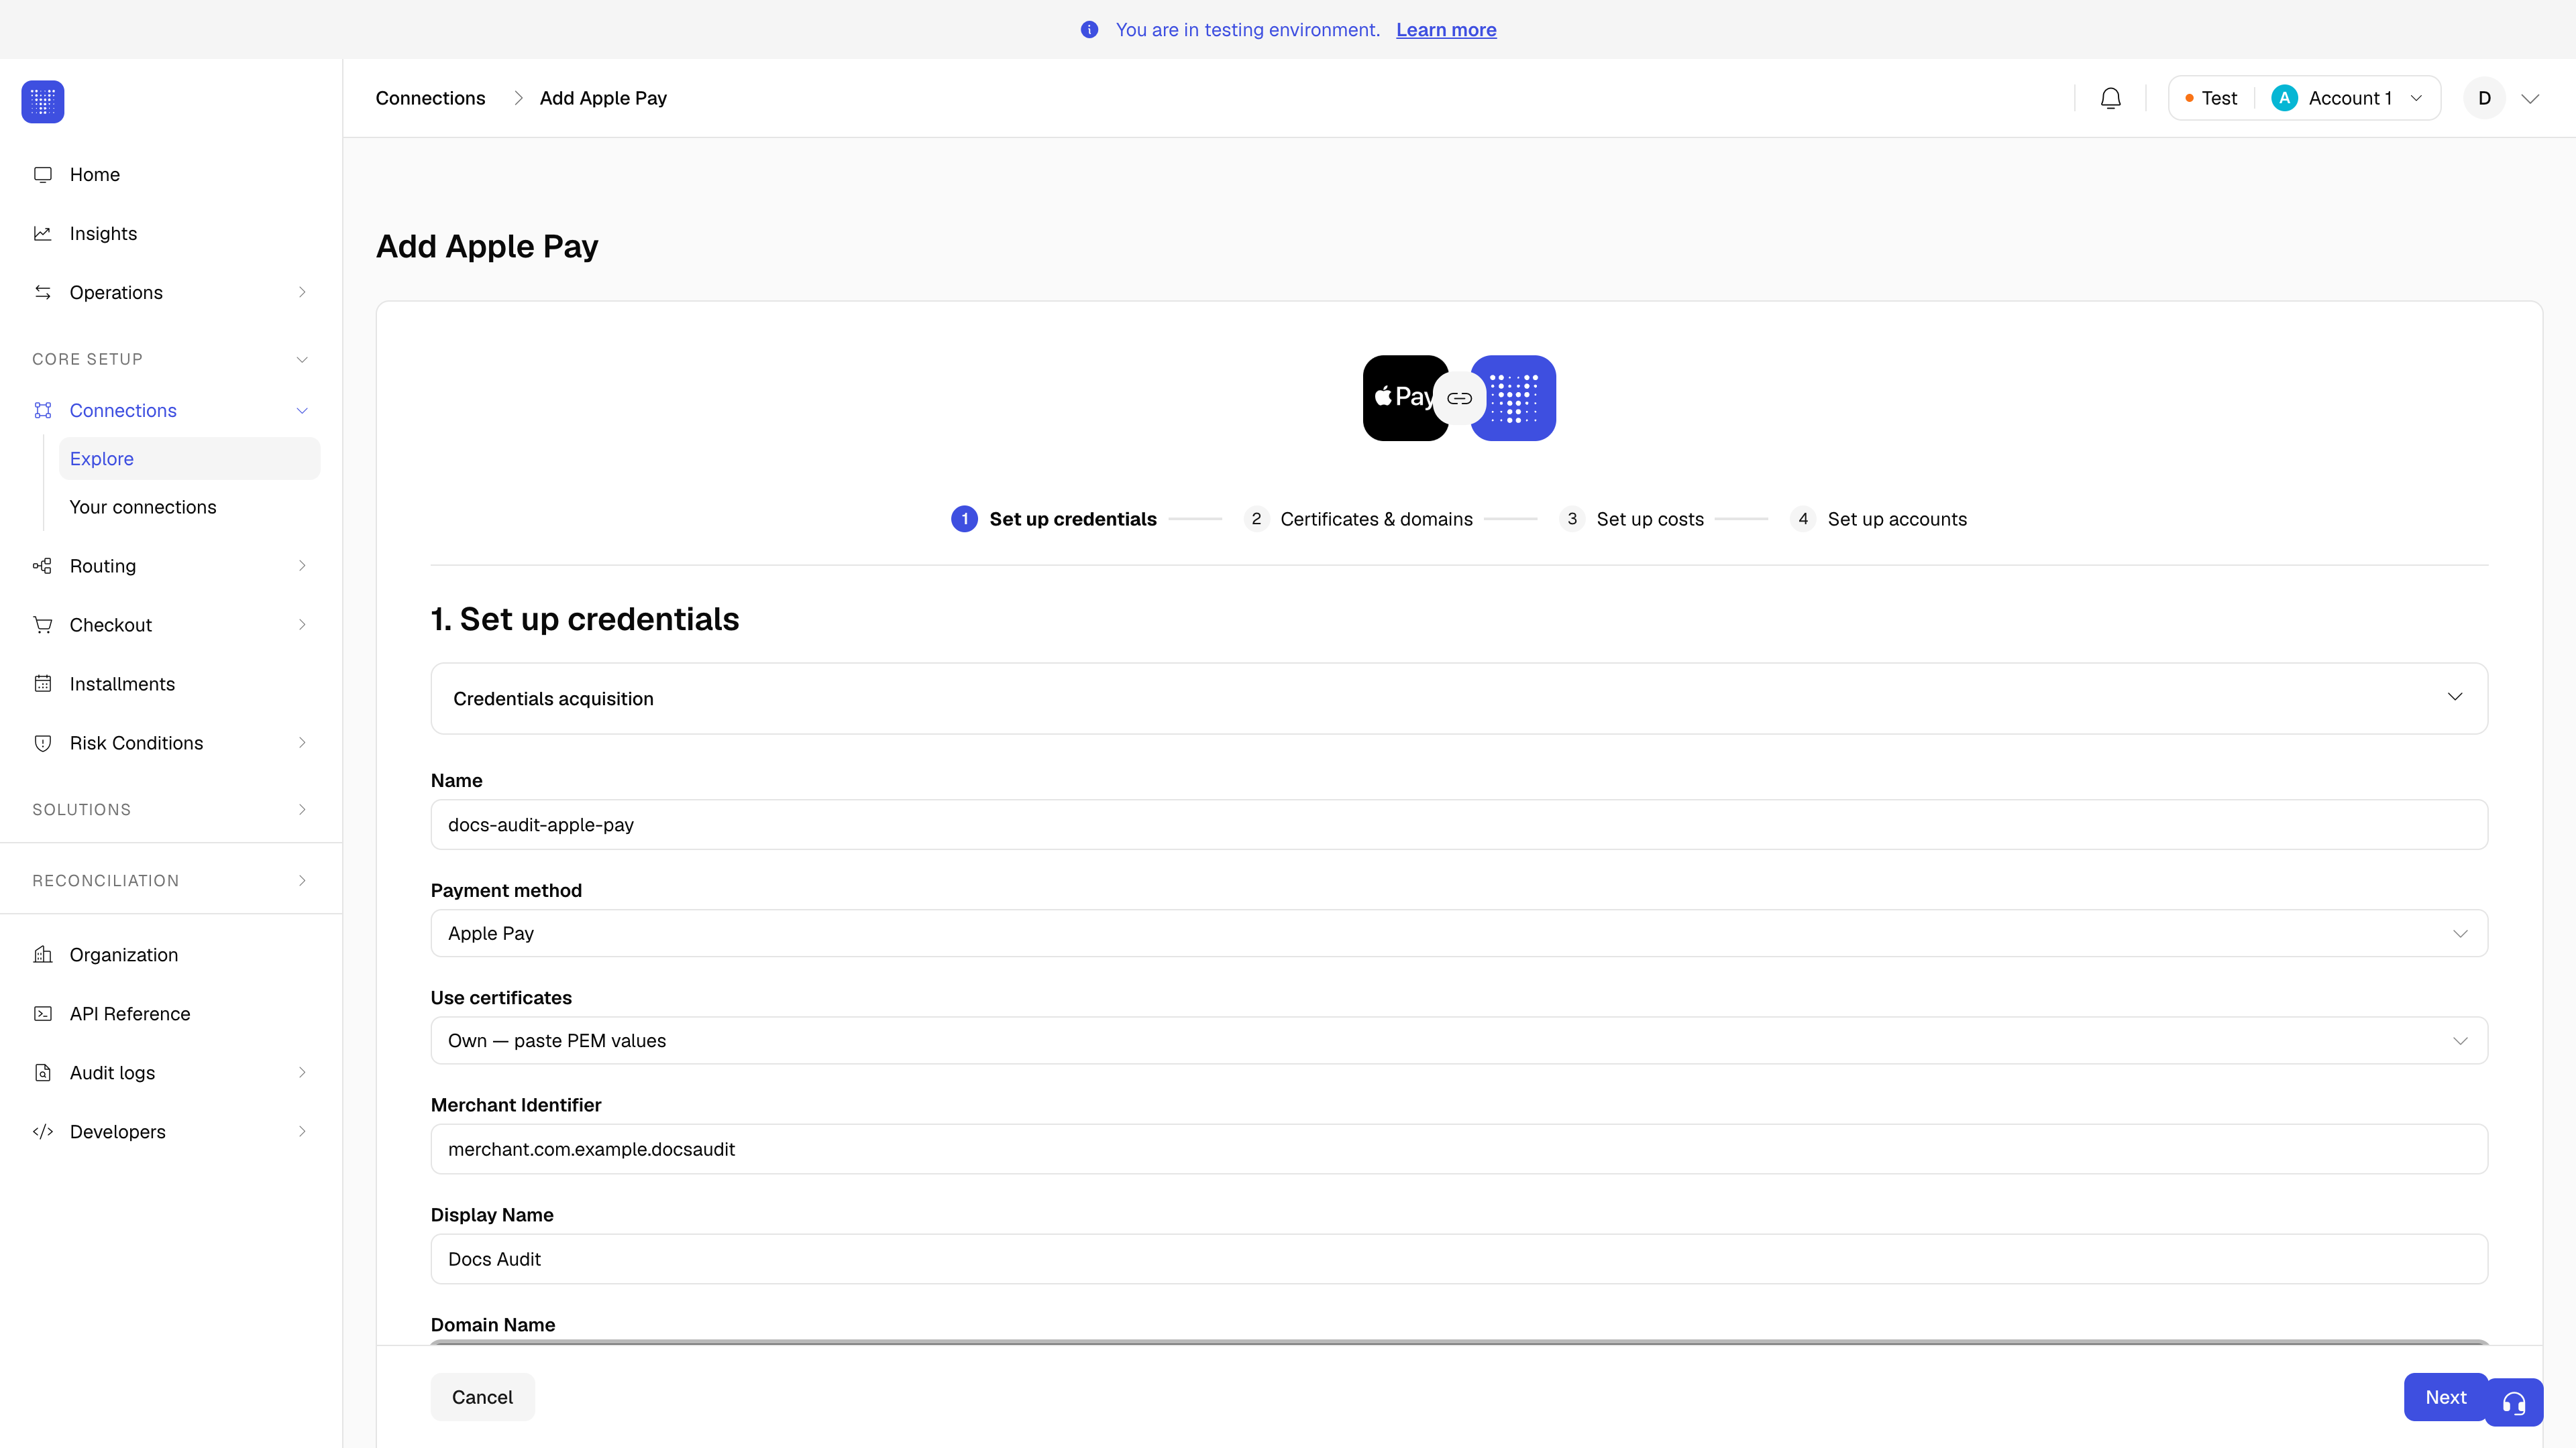The height and width of the screenshot is (1448, 2576).
Task: Click the Merchant Identifier field
Action: point(1459,1149)
